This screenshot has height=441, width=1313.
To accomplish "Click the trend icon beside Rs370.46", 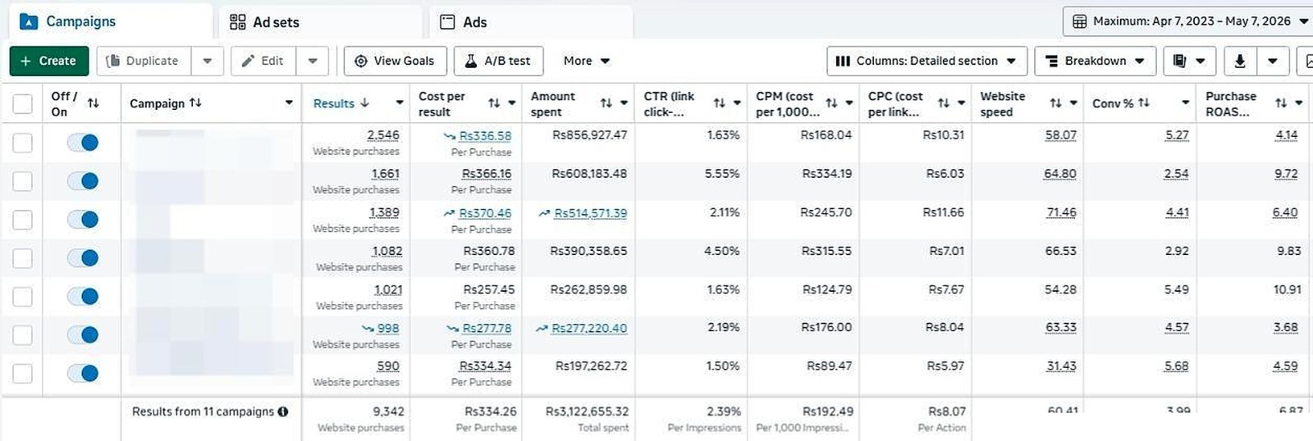I will coord(449,213).
